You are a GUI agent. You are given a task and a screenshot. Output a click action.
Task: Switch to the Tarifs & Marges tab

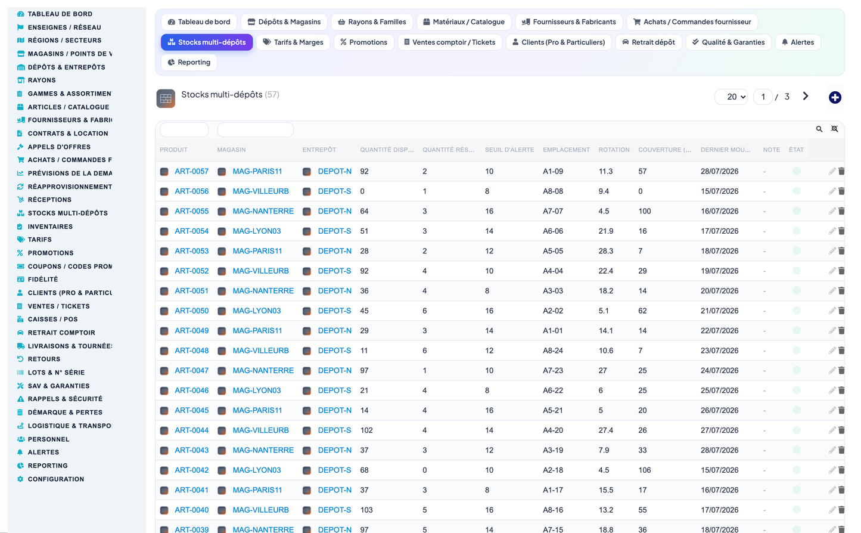pyautogui.click(x=293, y=42)
